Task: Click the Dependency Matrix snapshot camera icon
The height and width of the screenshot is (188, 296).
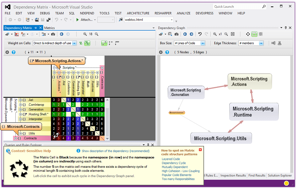Action: [x=53, y=34]
